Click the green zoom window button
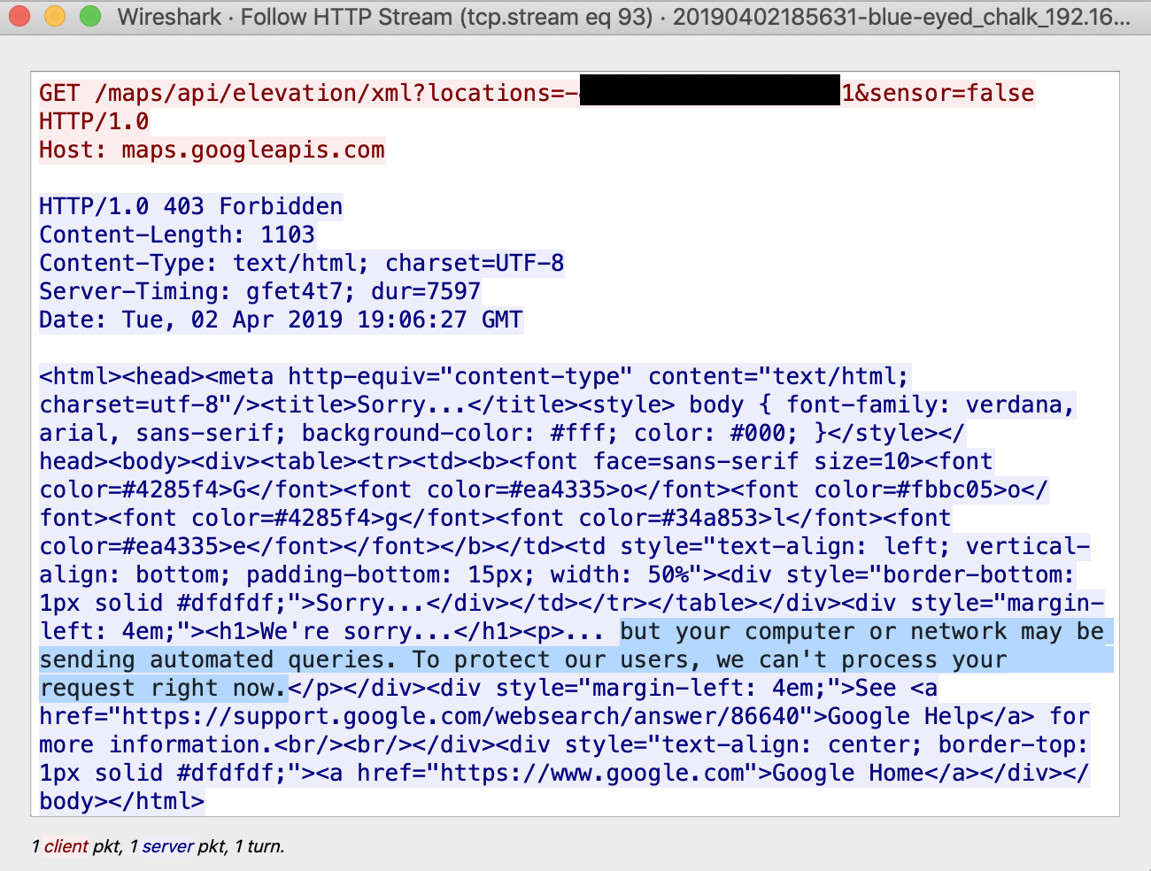Viewport: 1151px width, 871px height. coord(90,16)
